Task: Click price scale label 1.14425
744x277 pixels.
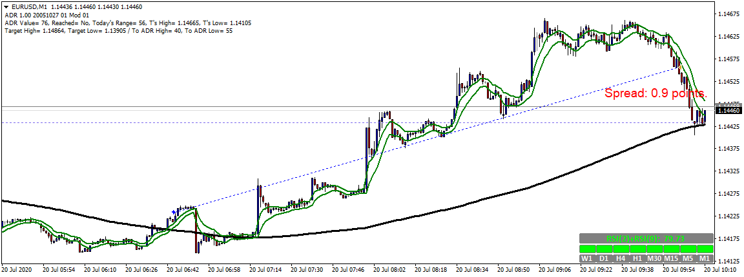Action: tap(730, 127)
